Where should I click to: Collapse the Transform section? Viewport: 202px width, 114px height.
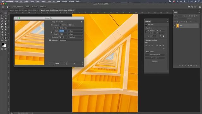point(145,28)
